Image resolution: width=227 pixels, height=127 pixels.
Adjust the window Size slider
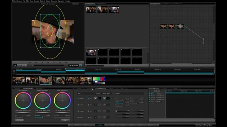click(122, 100)
